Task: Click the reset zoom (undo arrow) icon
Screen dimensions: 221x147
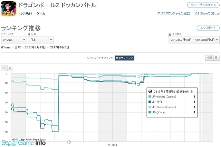Action: pos(4,68)
